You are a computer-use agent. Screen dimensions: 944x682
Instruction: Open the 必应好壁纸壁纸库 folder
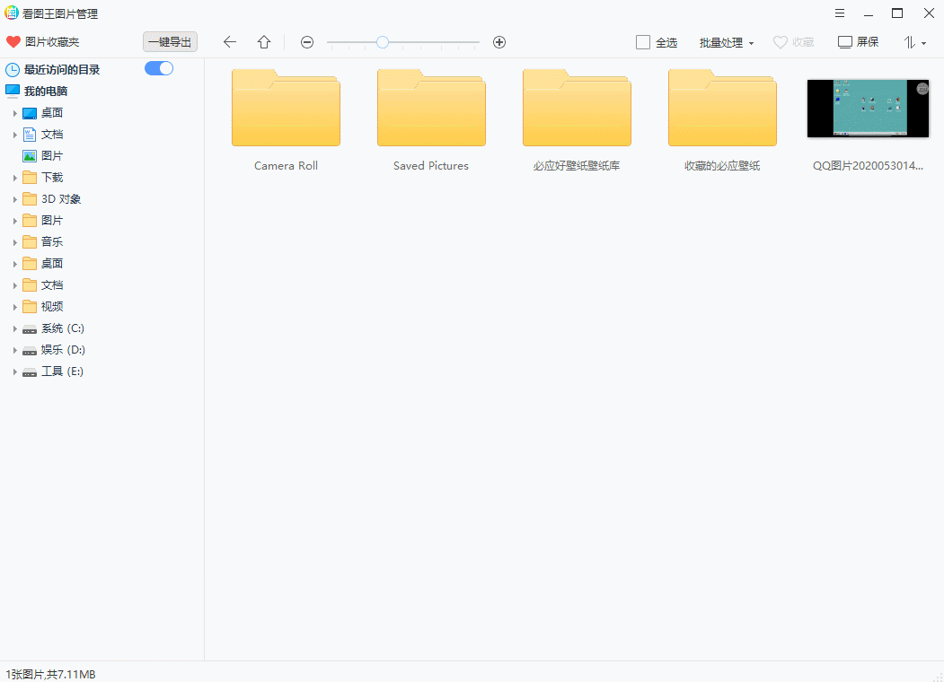coord(577,108)
